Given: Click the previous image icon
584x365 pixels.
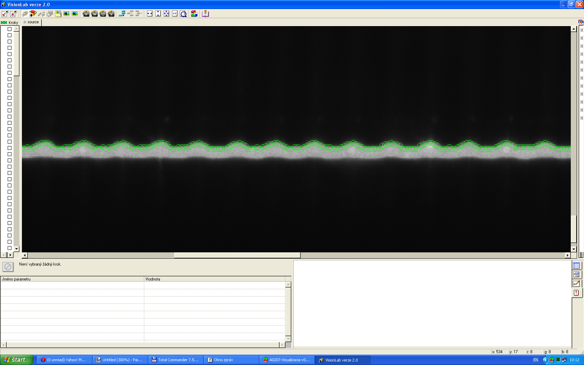Looking at the screenshot, I should tap(66, 14).
